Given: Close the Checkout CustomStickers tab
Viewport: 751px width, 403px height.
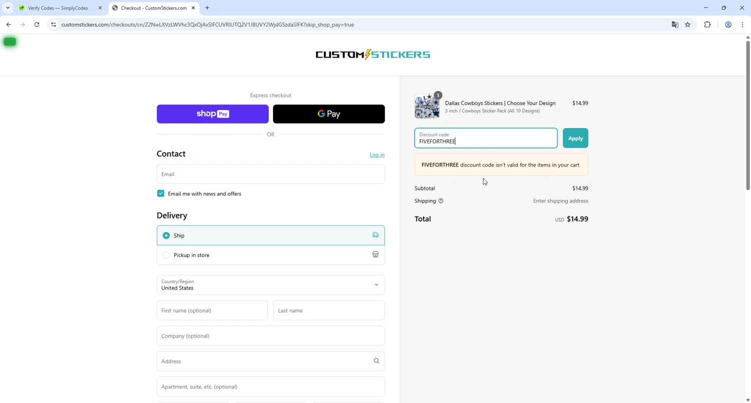Looking at the screenshot, I should 193,8.
